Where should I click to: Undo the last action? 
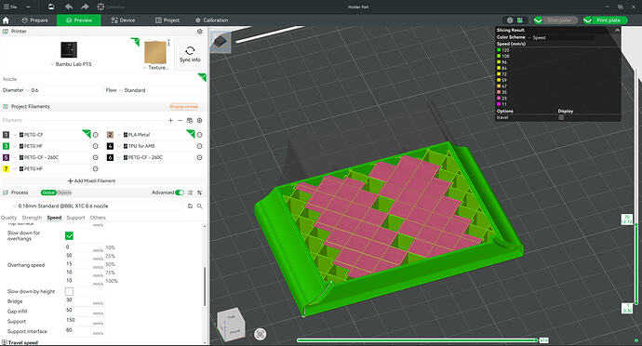pos(68,7)
